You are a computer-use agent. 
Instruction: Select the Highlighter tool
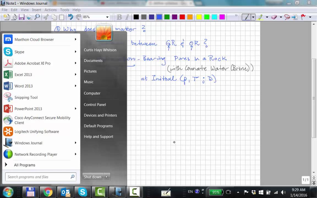(260, 17)
